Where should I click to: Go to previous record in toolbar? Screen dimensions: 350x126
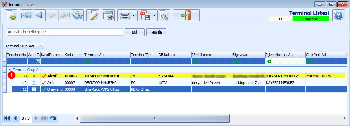pos(39,15)
